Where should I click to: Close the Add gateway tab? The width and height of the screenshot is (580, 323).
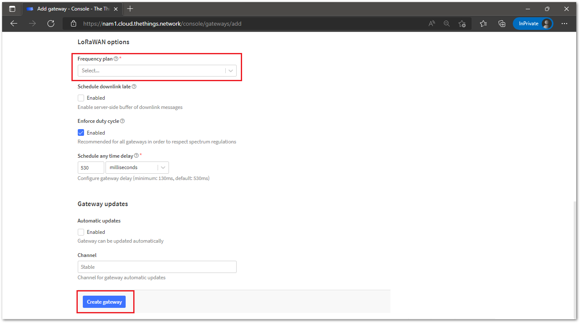pos(116,9)
